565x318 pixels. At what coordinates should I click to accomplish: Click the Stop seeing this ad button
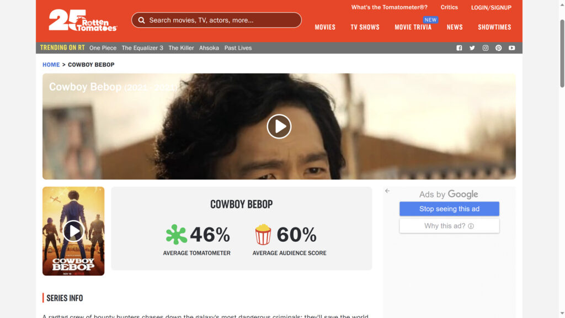[449, 209]
